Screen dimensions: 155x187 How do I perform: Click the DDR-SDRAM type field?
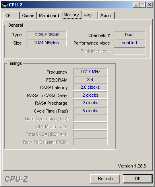[x=47, y=35]
